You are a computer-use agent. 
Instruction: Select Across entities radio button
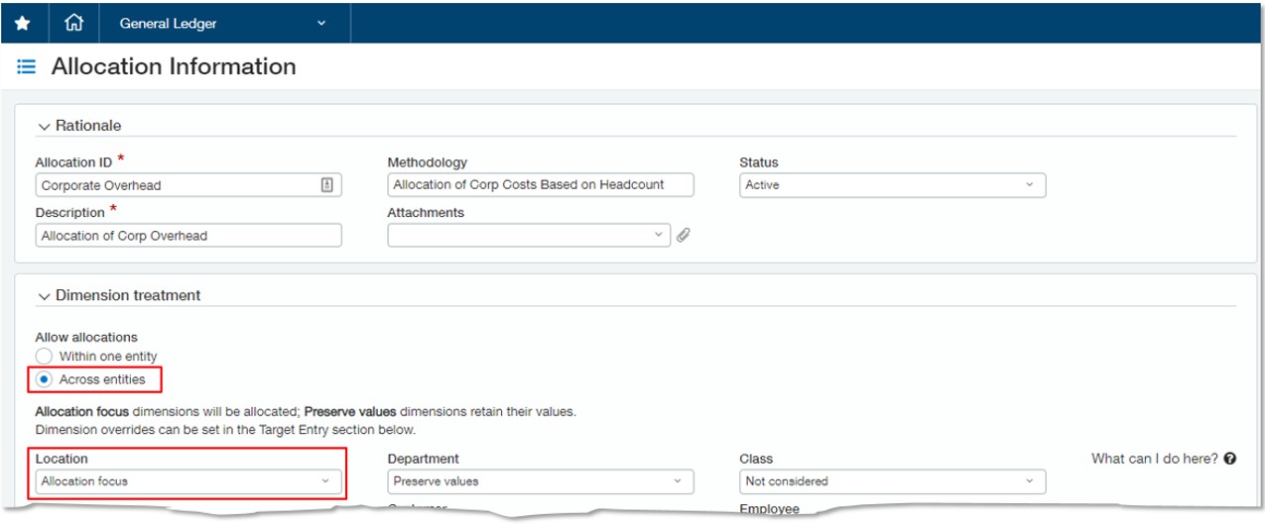44,378
